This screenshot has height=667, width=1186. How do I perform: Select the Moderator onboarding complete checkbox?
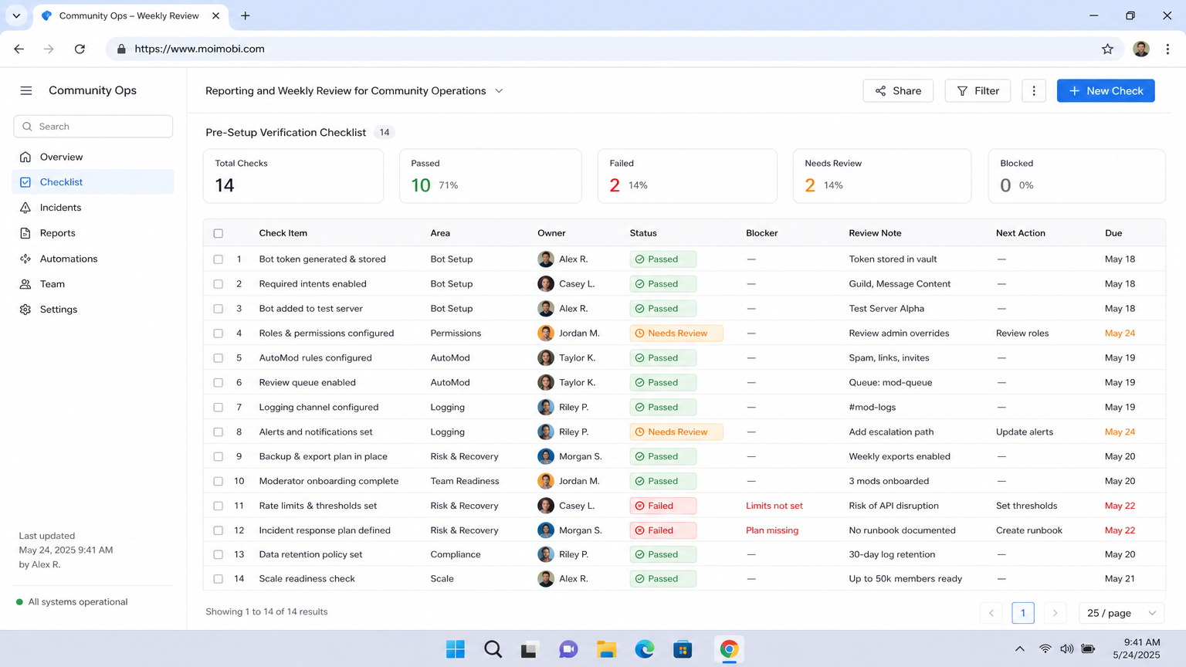[219, 481]
